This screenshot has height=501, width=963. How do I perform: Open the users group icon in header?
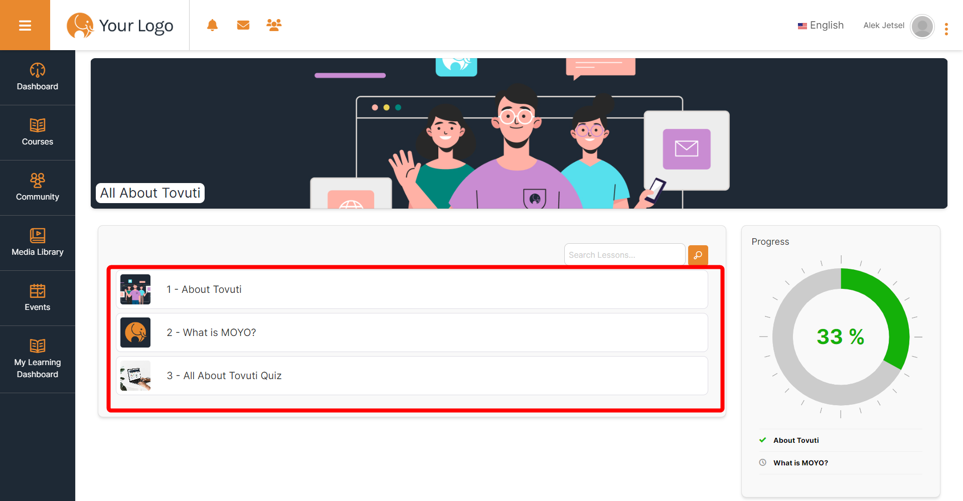tap(274, 25)
